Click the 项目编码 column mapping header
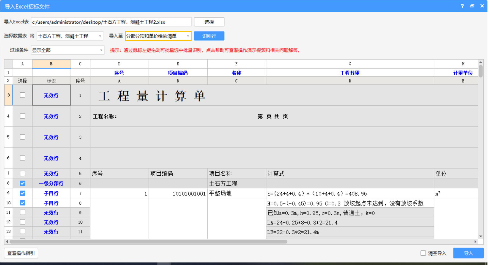This screenshot has width=490, height=265. tap(178, 73)
